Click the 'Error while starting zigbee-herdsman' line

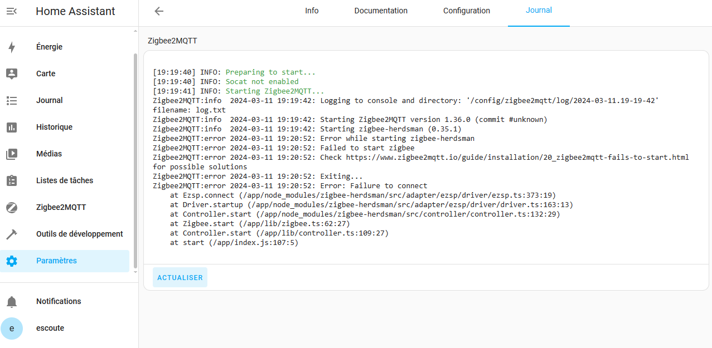[314, 139]
